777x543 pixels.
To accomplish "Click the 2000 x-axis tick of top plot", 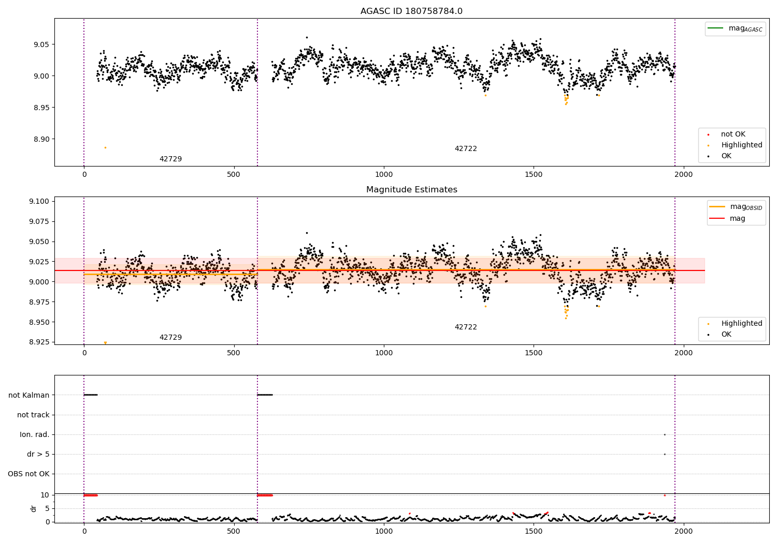I will 684,175.
